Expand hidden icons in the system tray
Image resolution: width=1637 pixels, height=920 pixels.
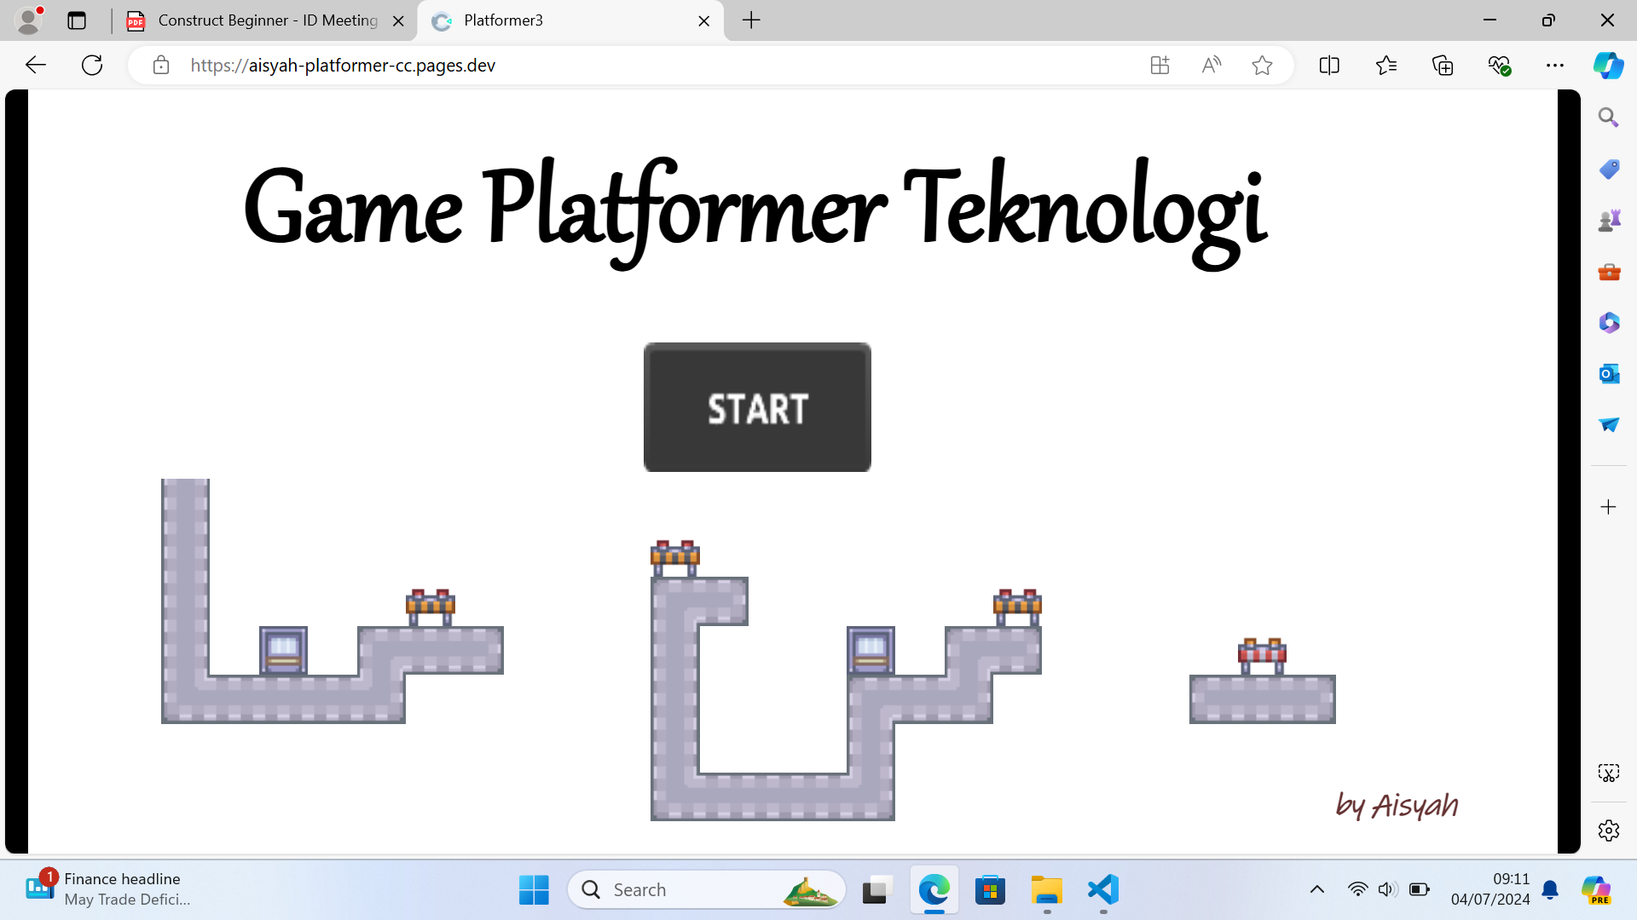tap(1319, 888)
